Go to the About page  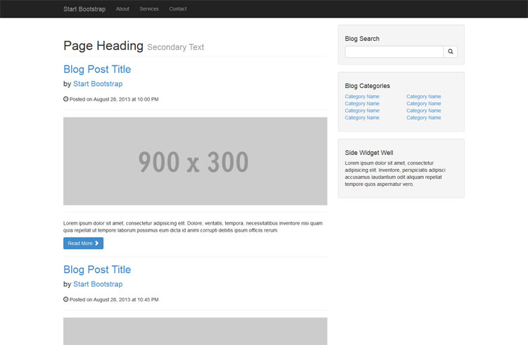click(x=122, y=9)
